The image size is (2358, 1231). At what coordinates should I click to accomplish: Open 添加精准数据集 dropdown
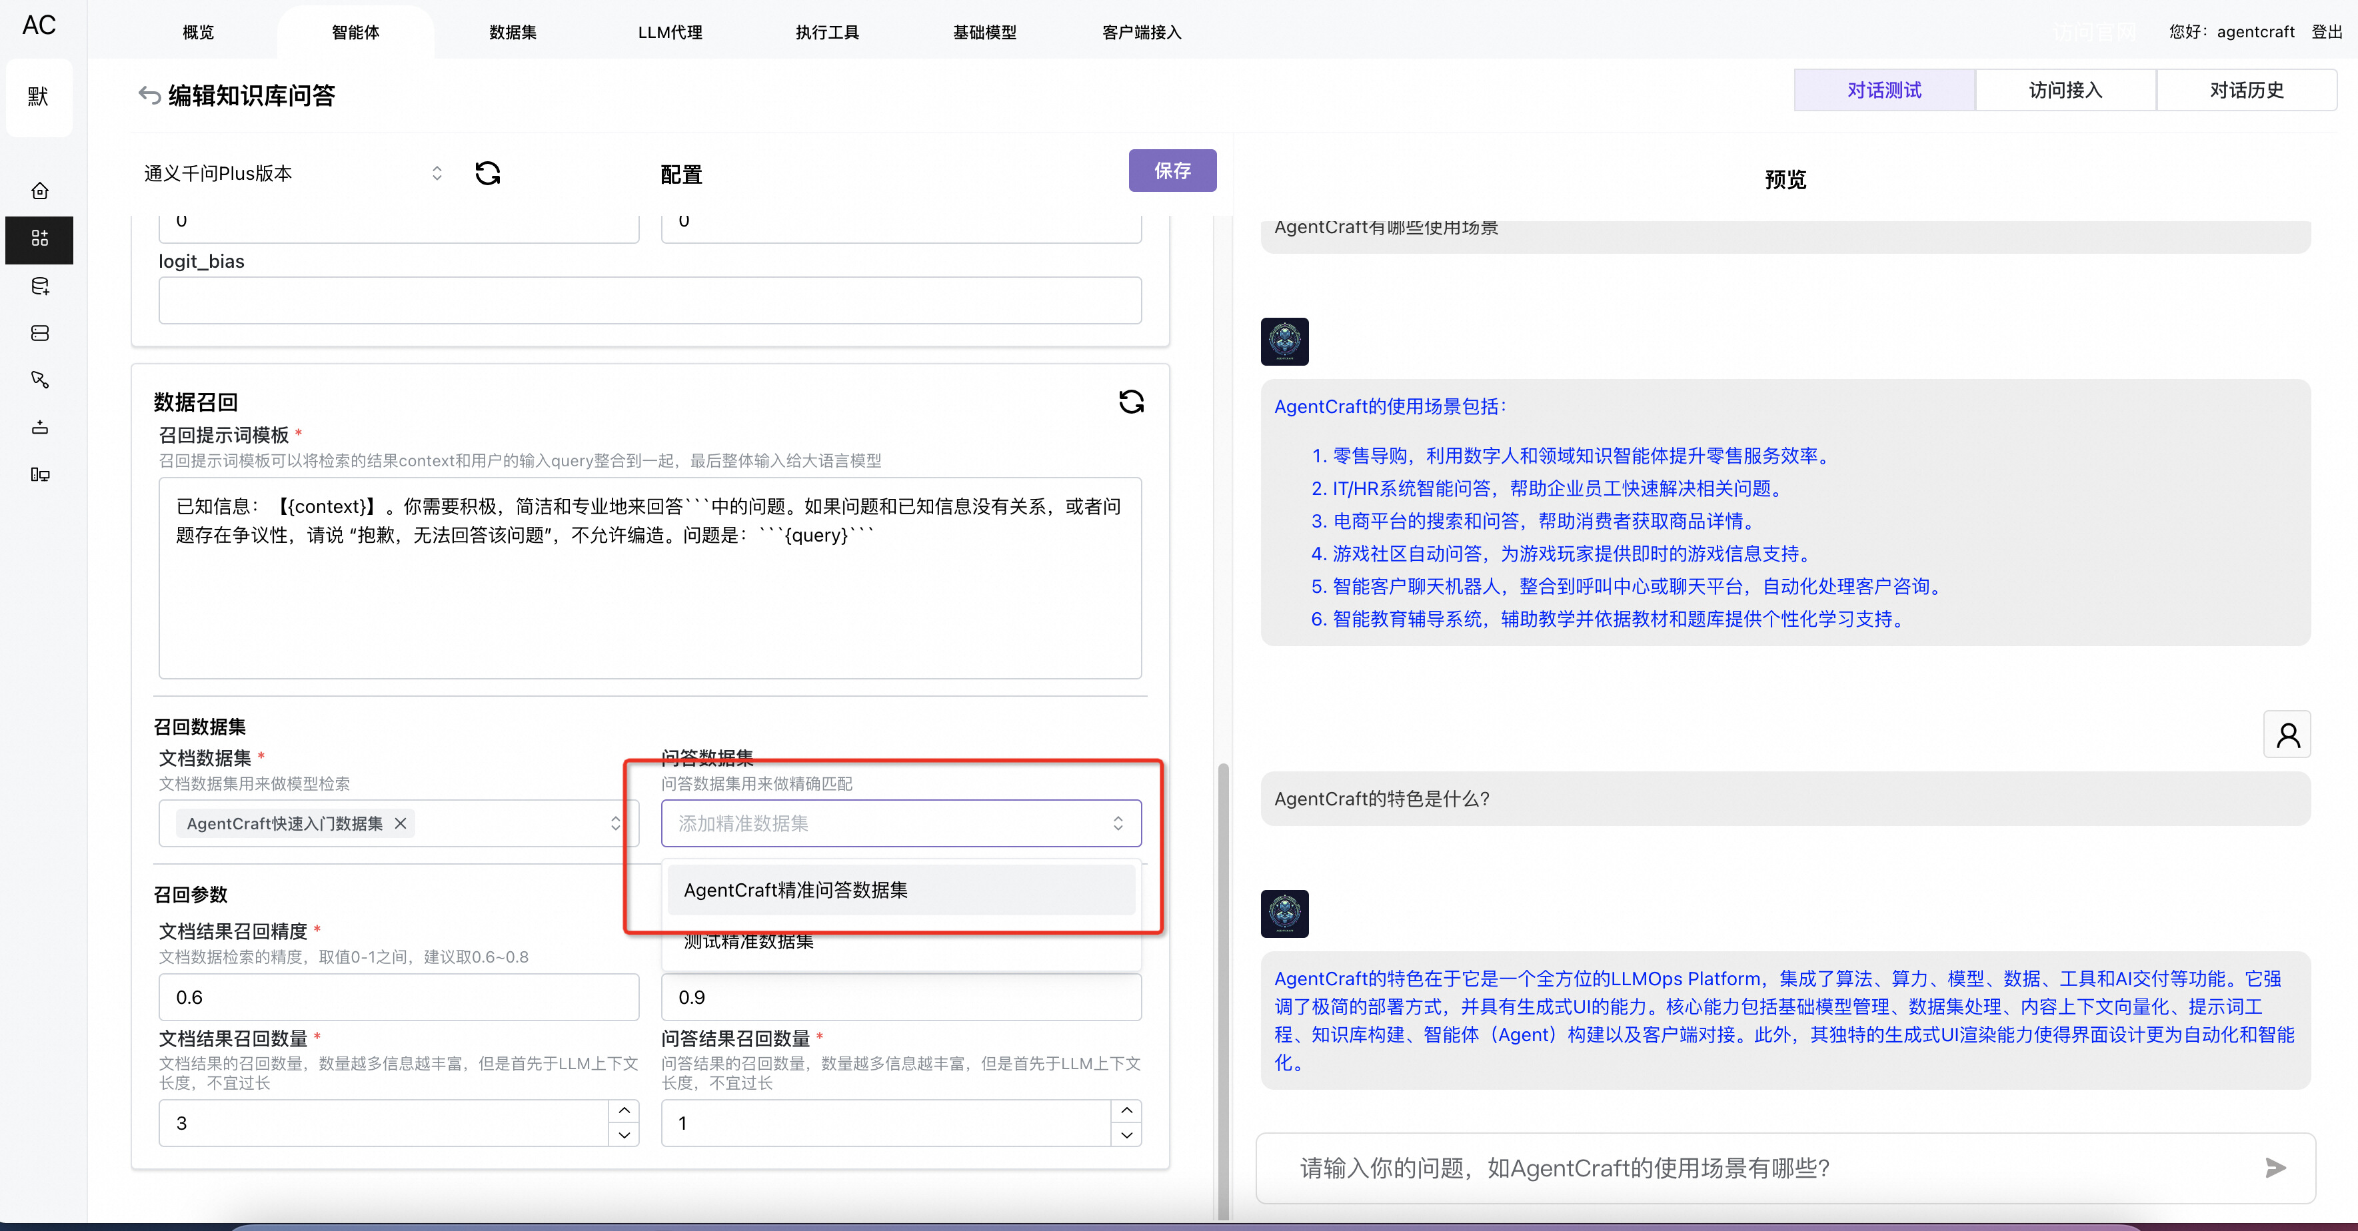(x=900, y=823)
